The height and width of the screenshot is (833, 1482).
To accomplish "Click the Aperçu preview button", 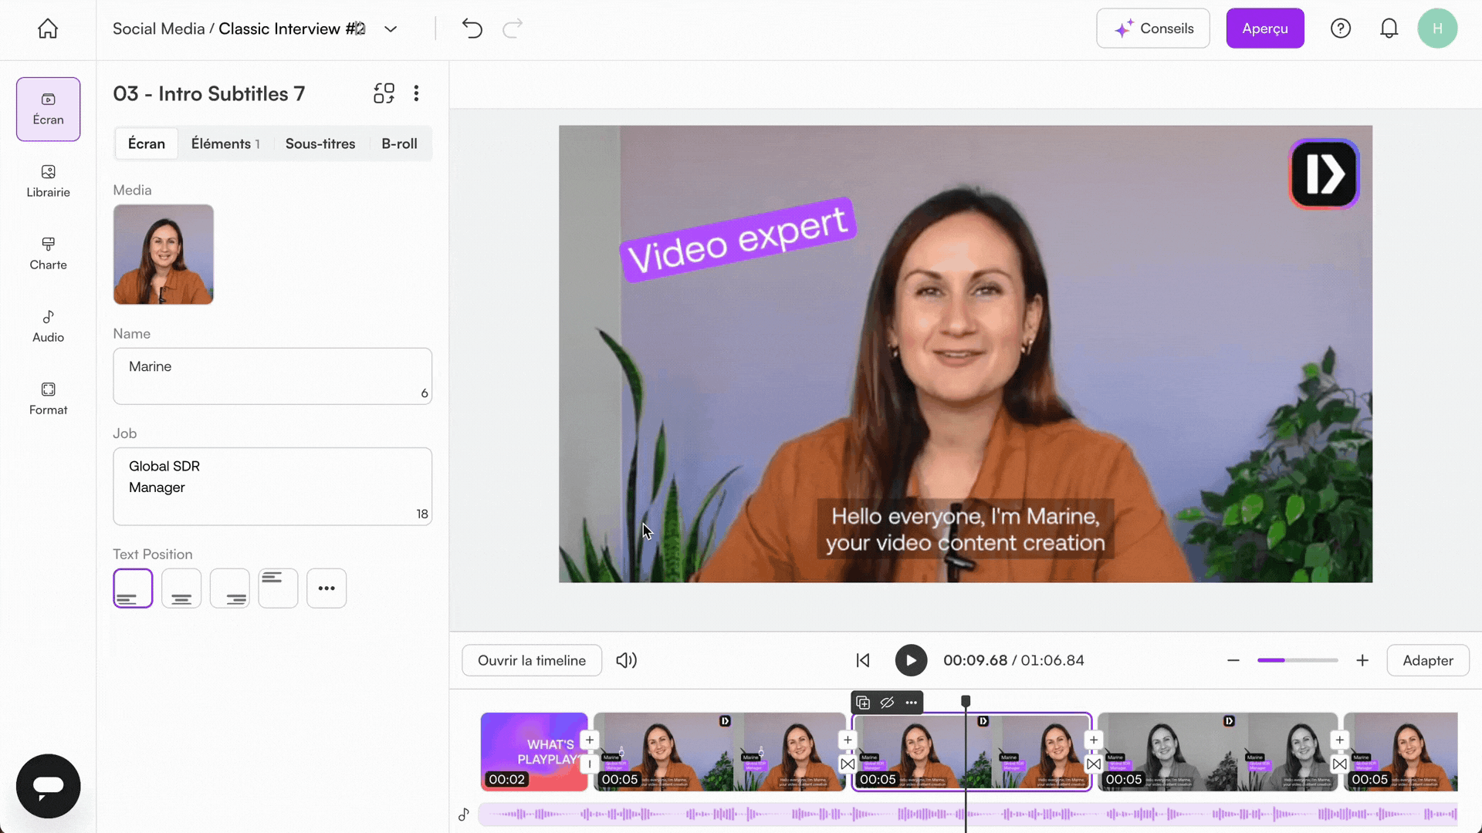I will (x=1264, y=29).
